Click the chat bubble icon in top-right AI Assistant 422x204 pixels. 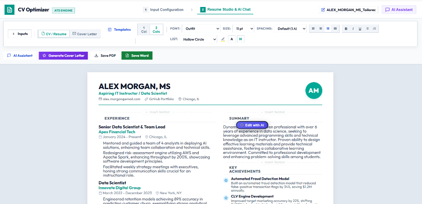387,10
